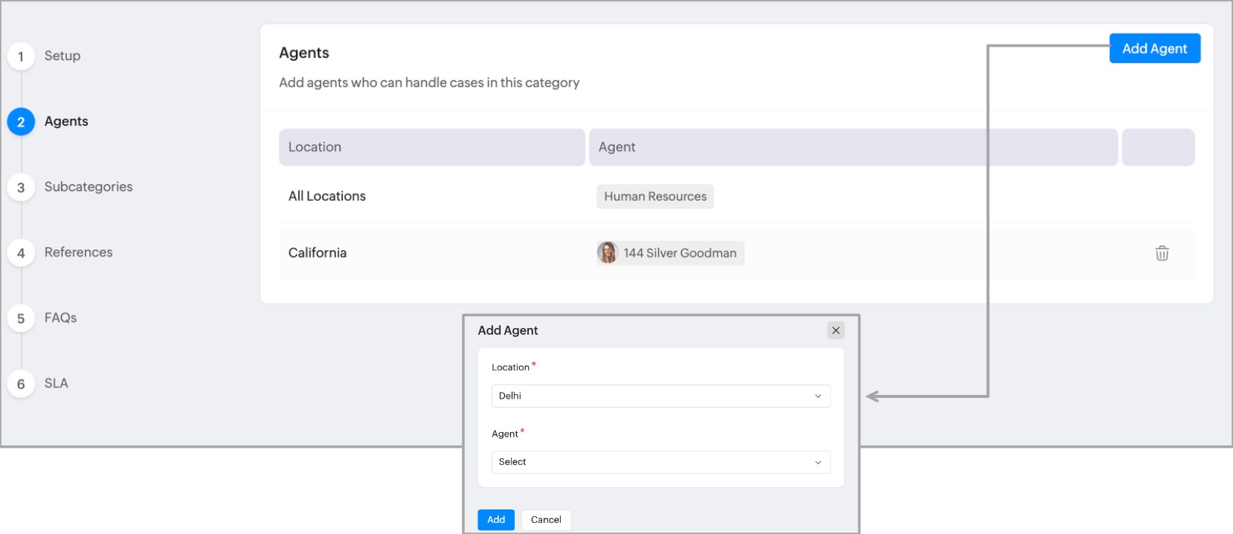Click the Location dropdown chevron arrow
The image size is (1233, 534).
tap(818, 396)
